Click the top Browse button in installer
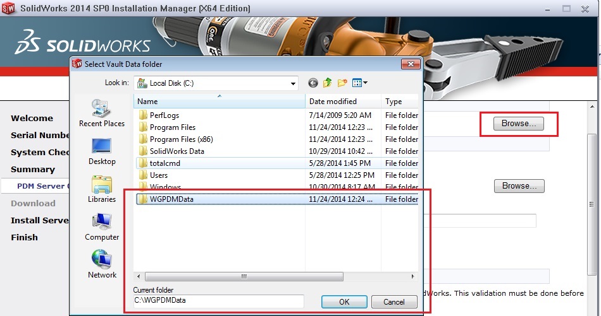The image size is (601, 316). click(x=518, y=124)
